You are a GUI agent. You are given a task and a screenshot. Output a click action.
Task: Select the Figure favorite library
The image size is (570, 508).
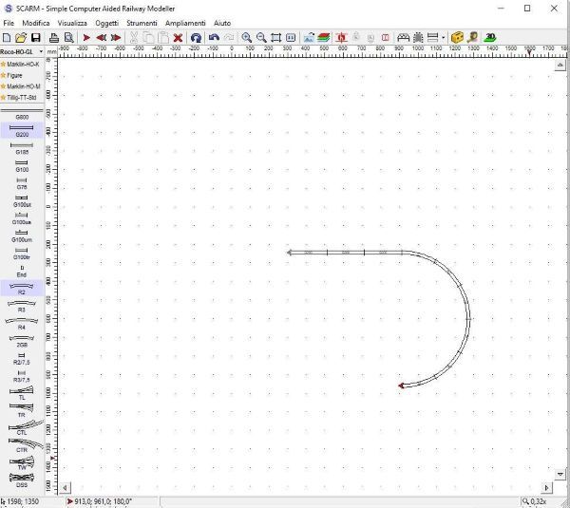[12, 76]
